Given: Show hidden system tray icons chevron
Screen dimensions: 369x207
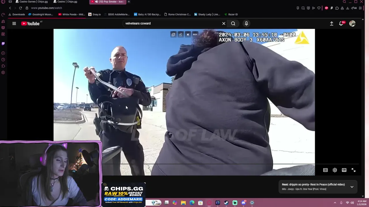Looking at the screenshot, I should tap(335, 203).
